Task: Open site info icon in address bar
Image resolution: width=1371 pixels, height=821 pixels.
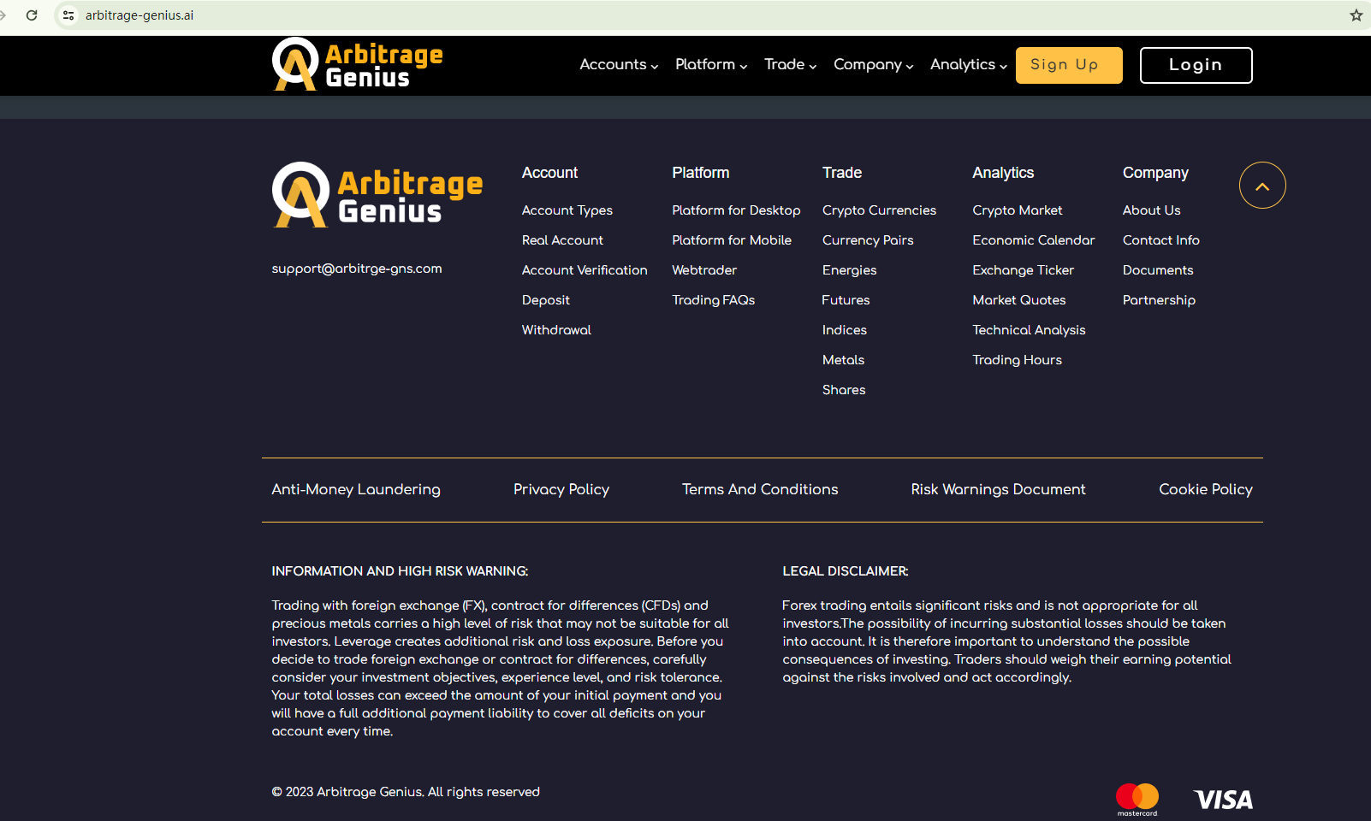Action: point(68,15)
